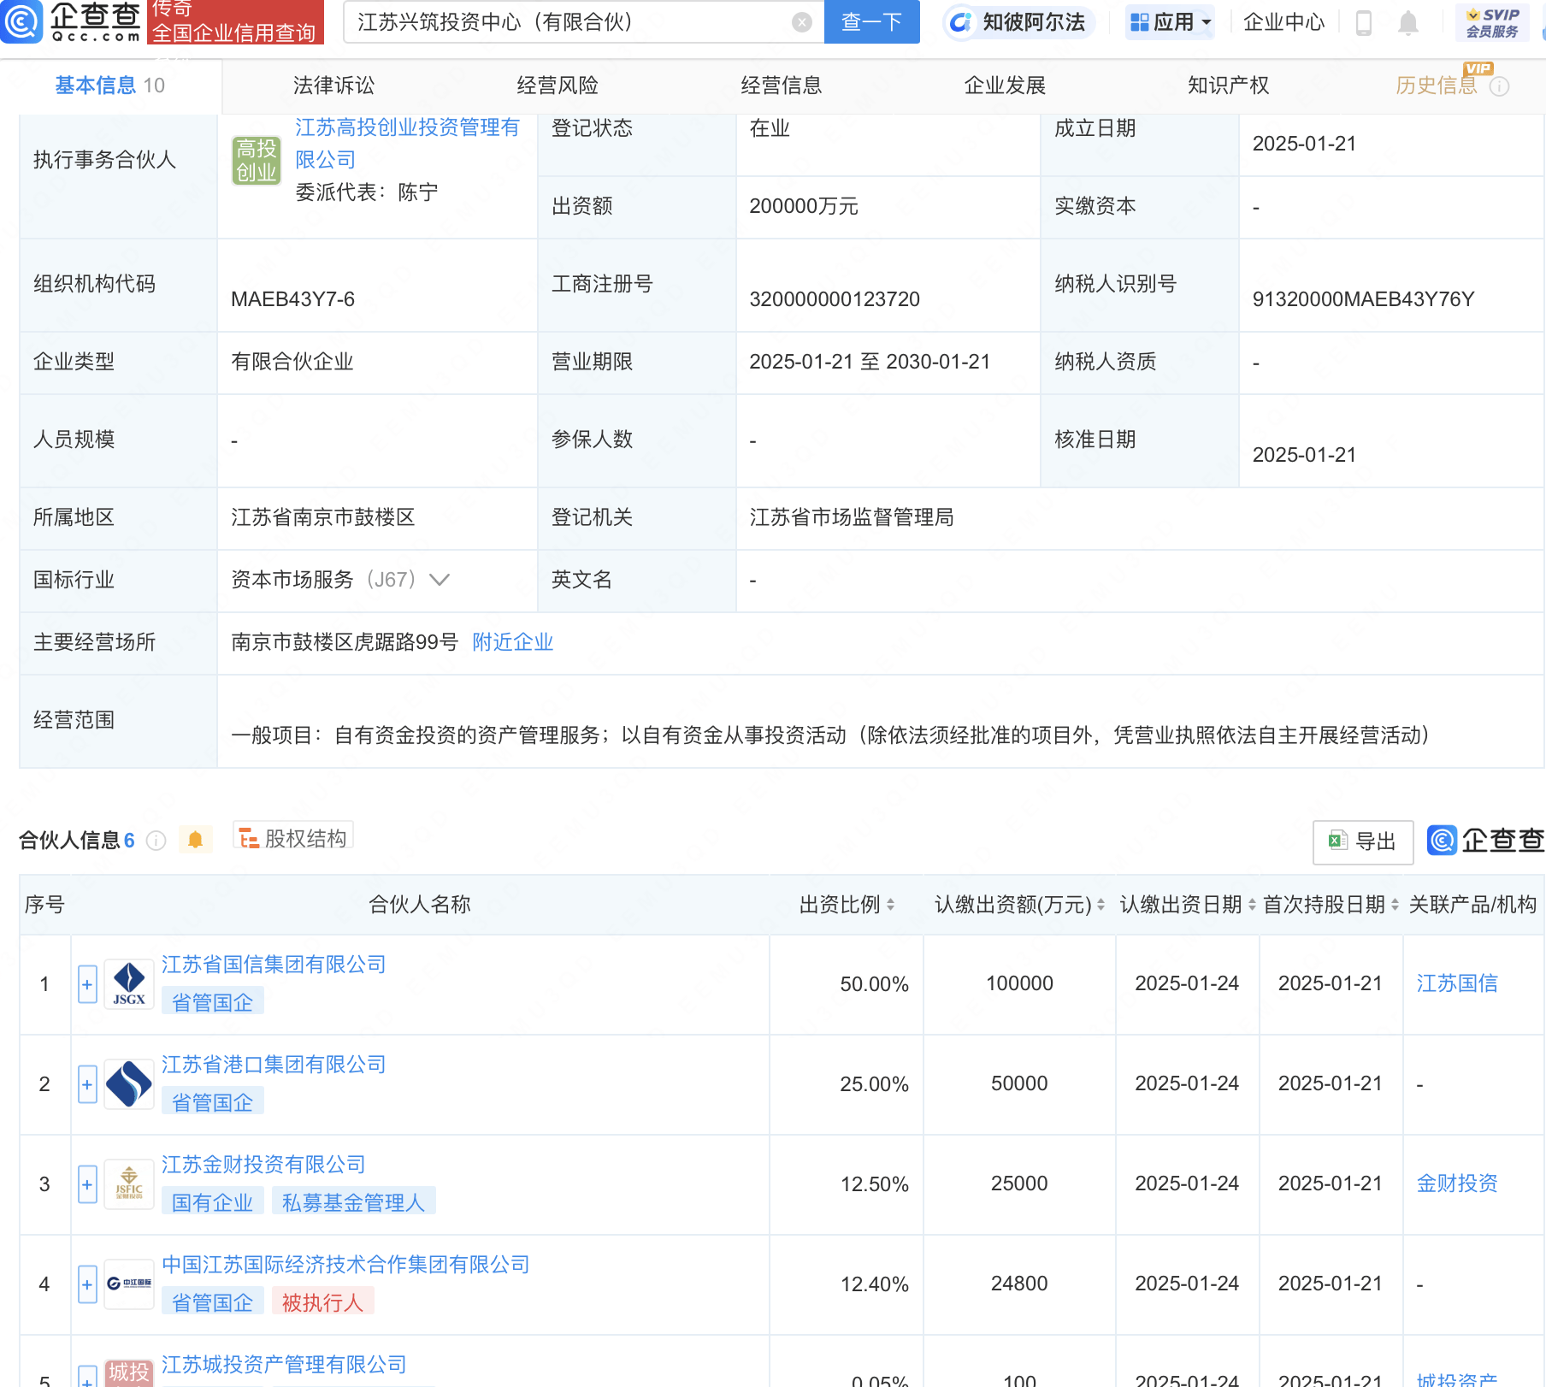The width and height of the screenshot is (1546, 1387).
Task: Click the 中江国际 company logo
Action: pos(129,1284)
